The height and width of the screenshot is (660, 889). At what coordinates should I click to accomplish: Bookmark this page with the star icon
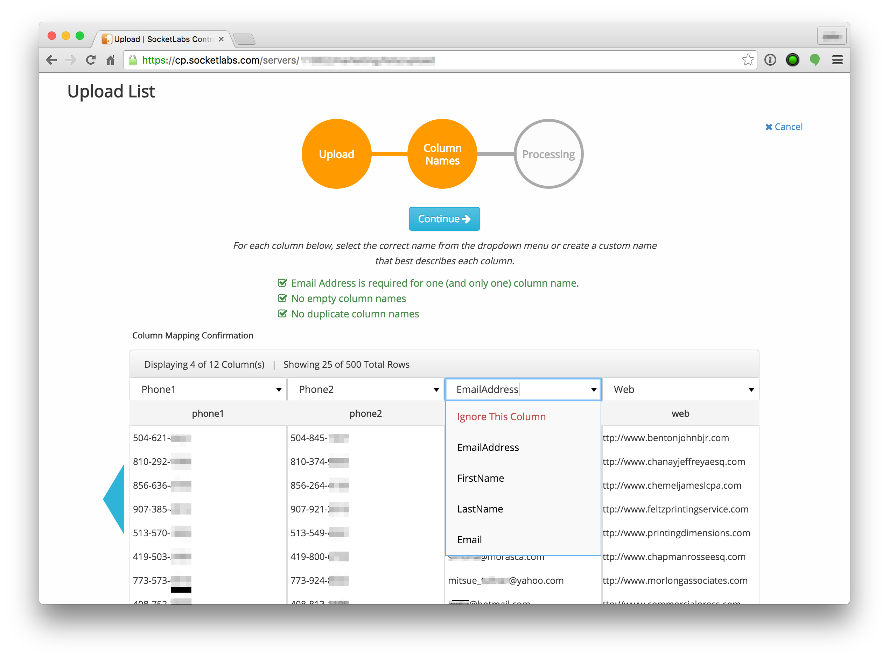(x=748, y=60)
